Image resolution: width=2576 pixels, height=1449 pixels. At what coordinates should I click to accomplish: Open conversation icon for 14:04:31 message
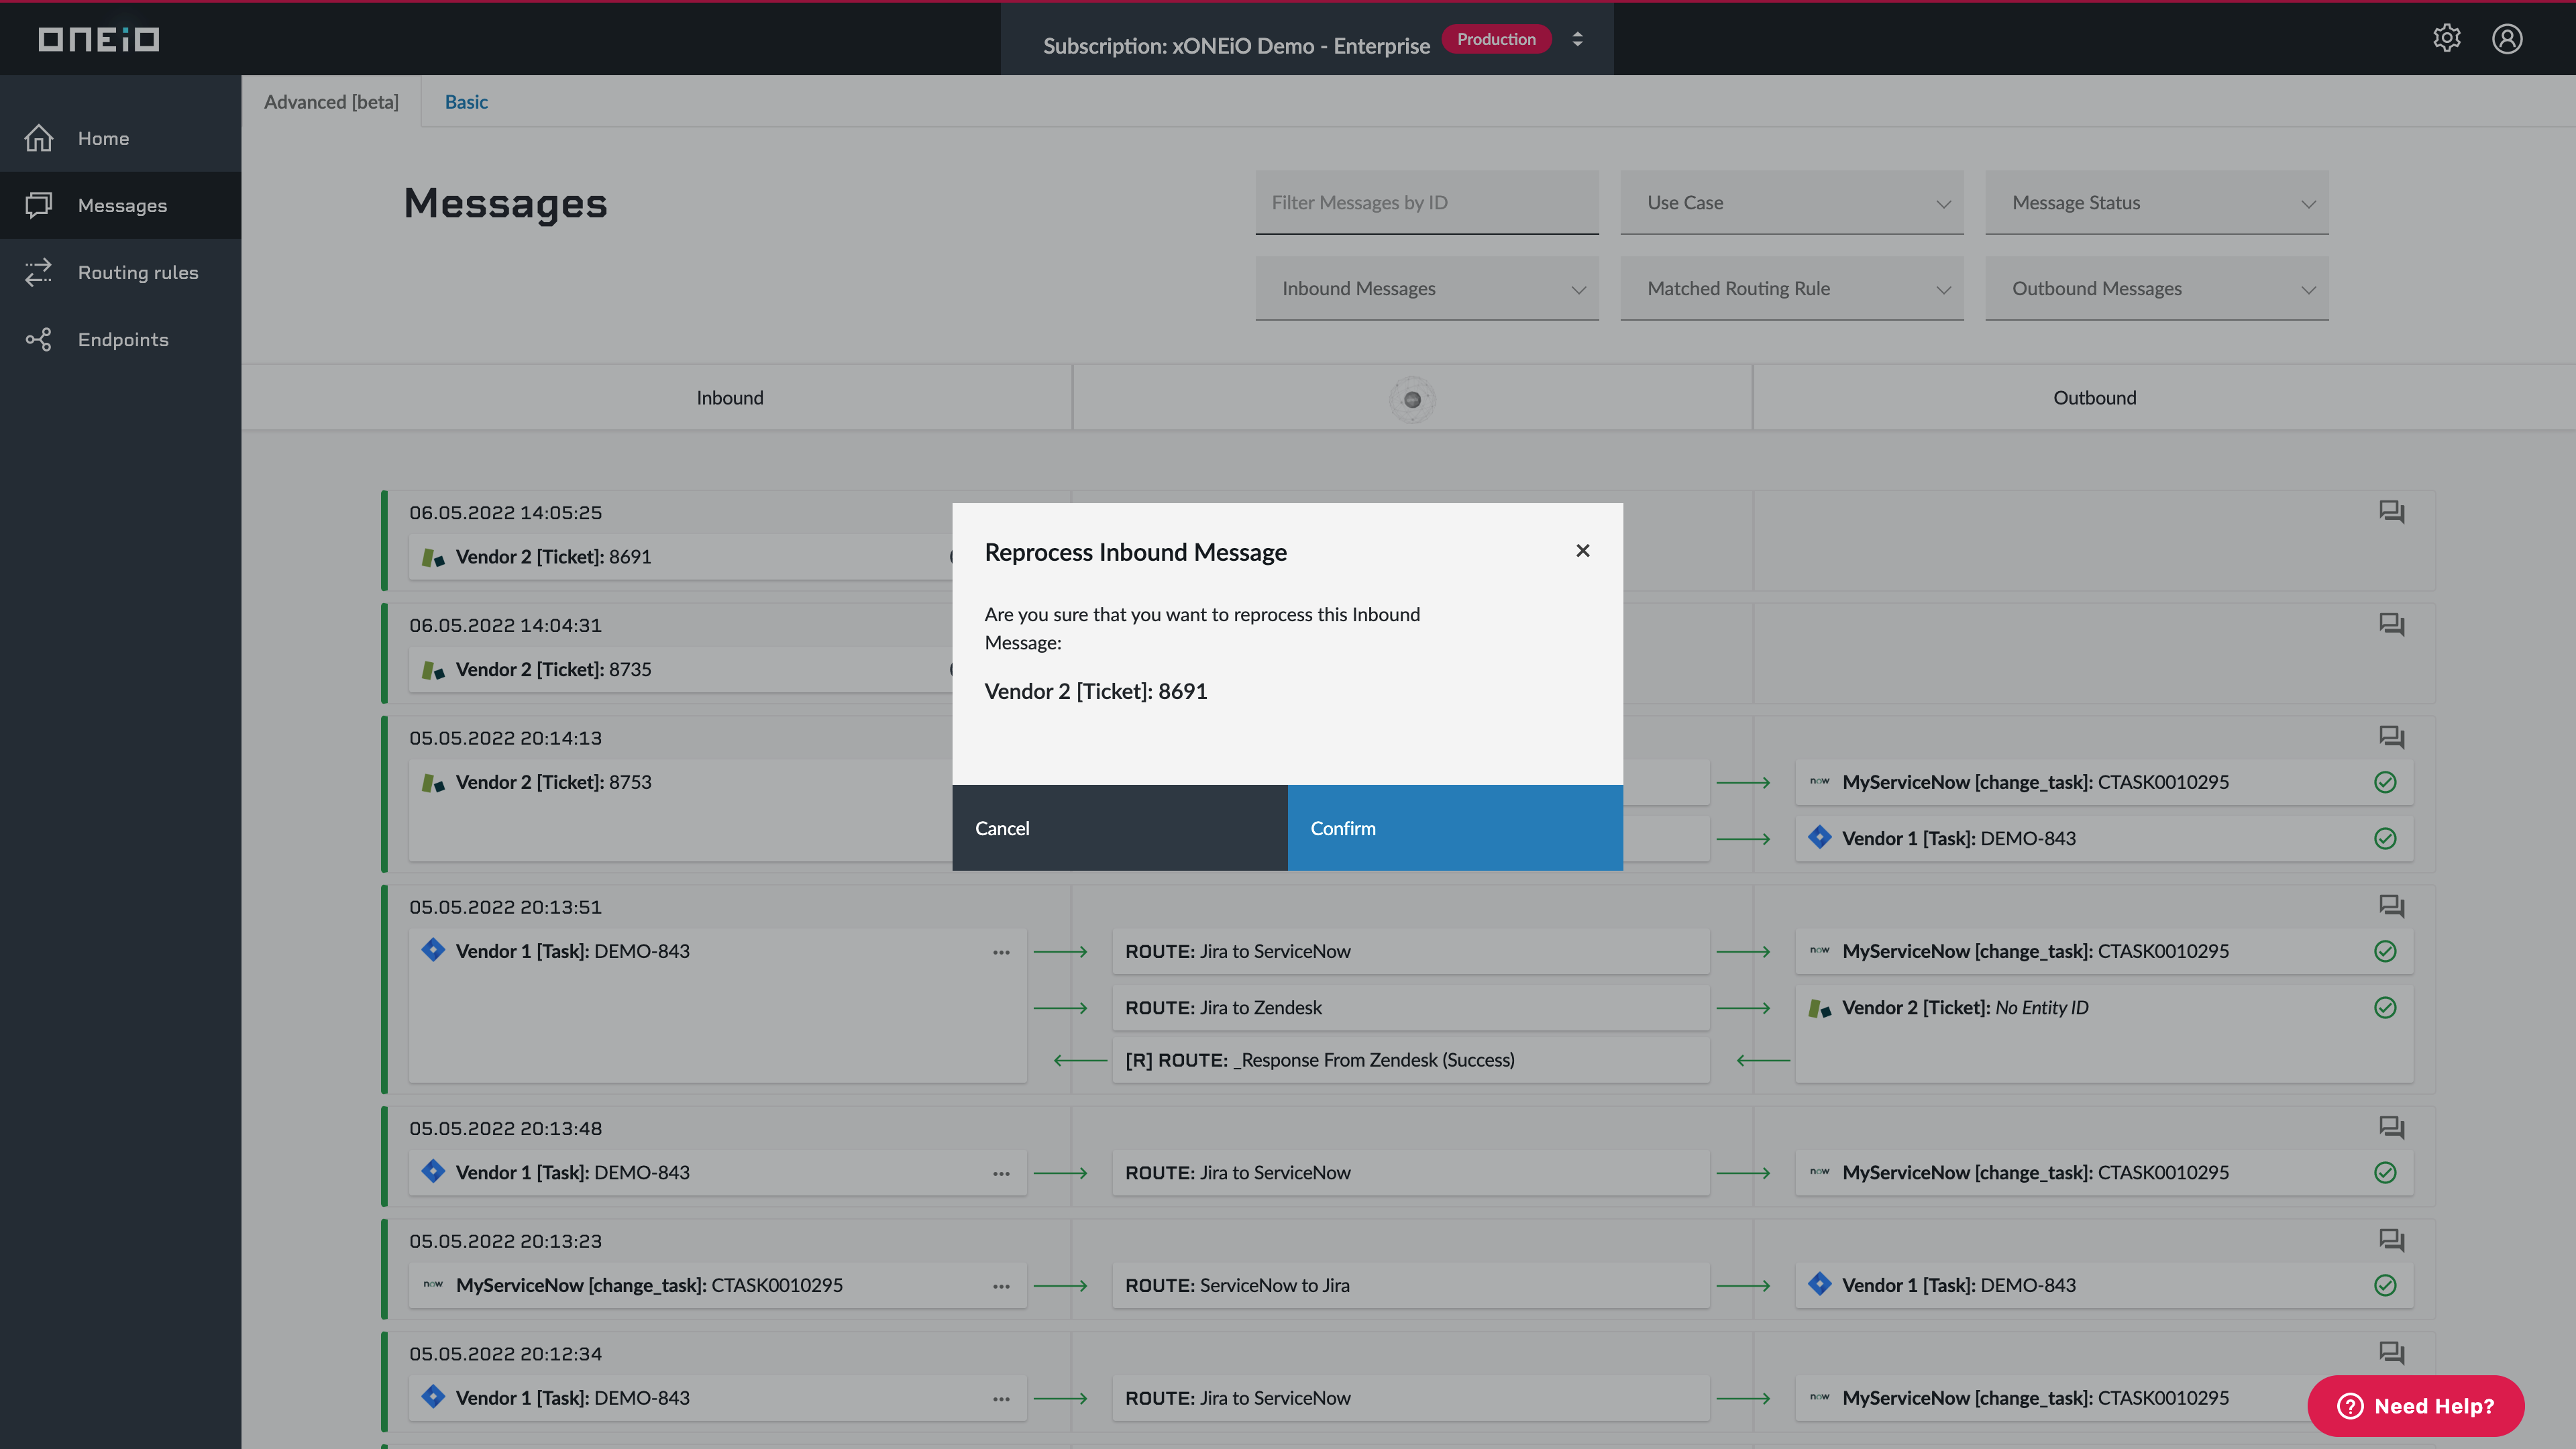click(2391, 624)
